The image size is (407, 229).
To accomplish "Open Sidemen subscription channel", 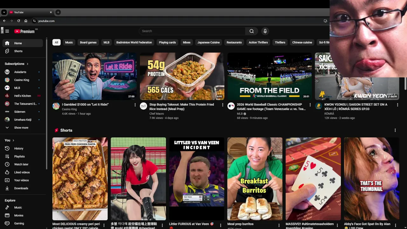I will (22, 112).
